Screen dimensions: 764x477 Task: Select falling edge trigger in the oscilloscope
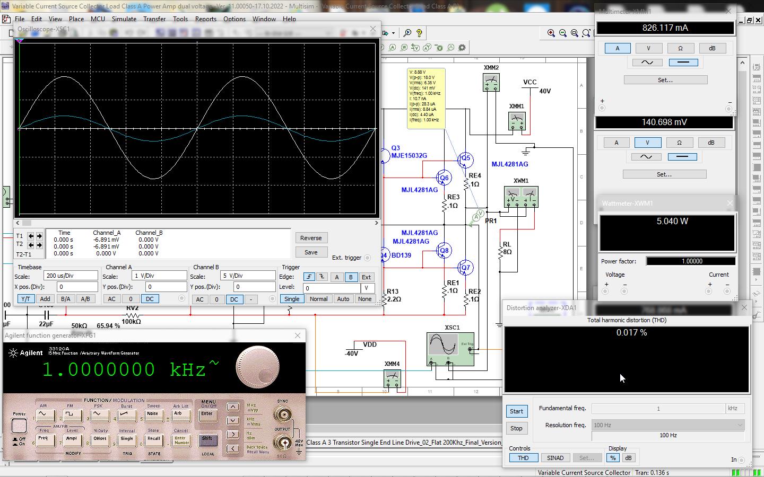[322, 277]
